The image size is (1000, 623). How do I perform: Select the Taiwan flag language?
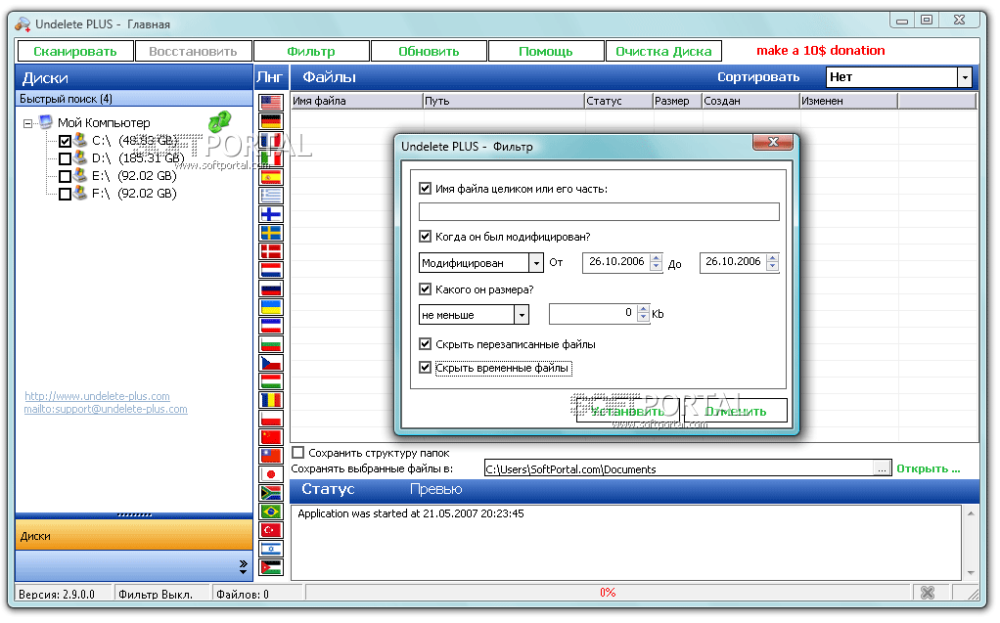[271, 456]
